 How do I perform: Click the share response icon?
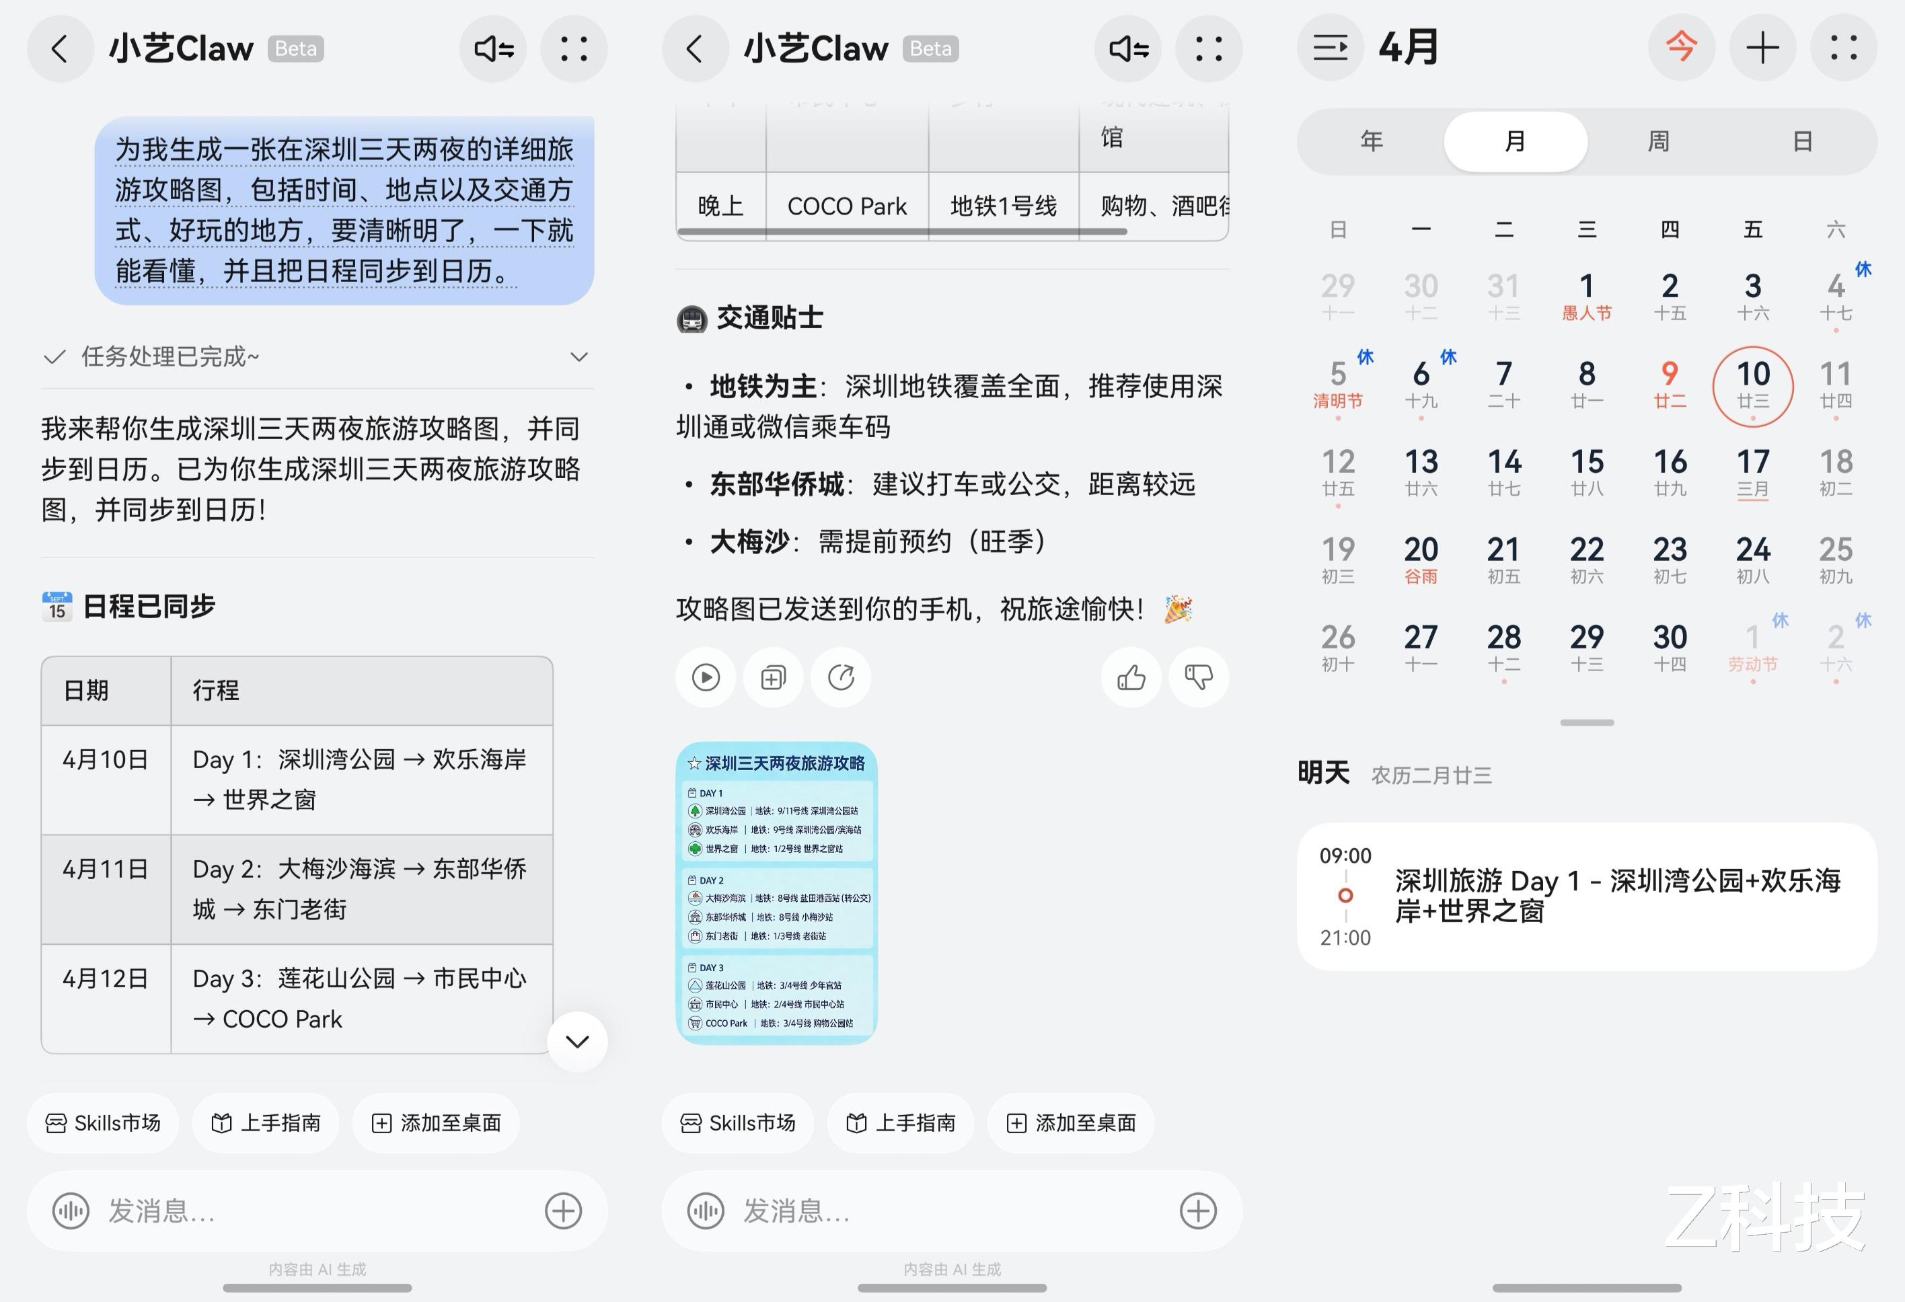[x=840, y=677]
